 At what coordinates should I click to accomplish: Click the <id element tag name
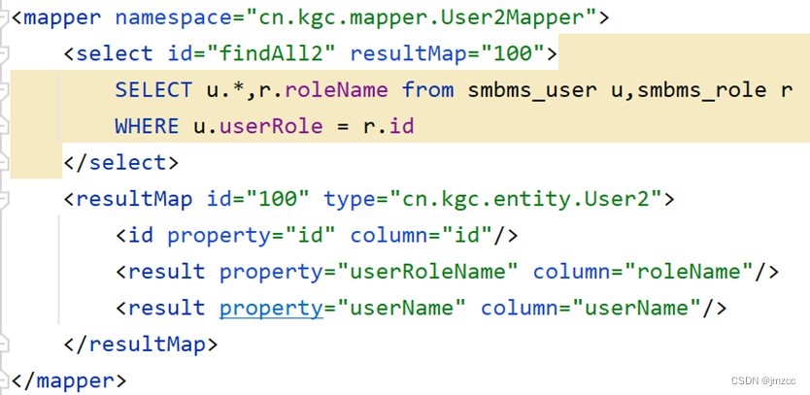[140, 236]
